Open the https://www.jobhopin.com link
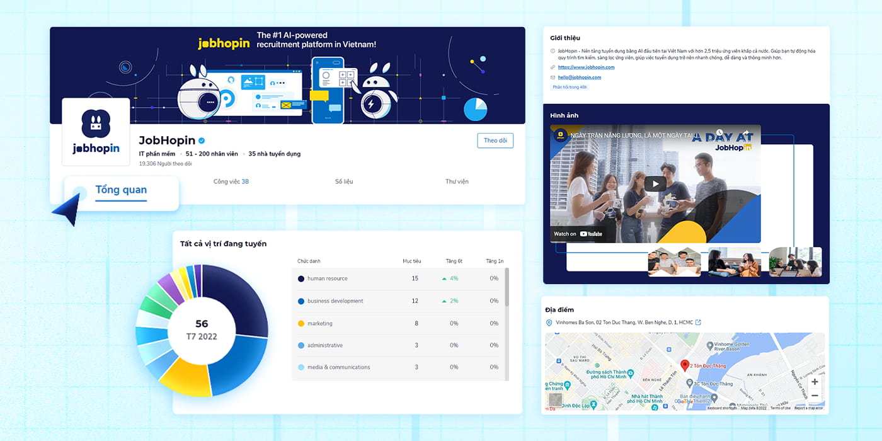This screenshot has width=882, height=441. pyautogui.click(x=586, y=67)
